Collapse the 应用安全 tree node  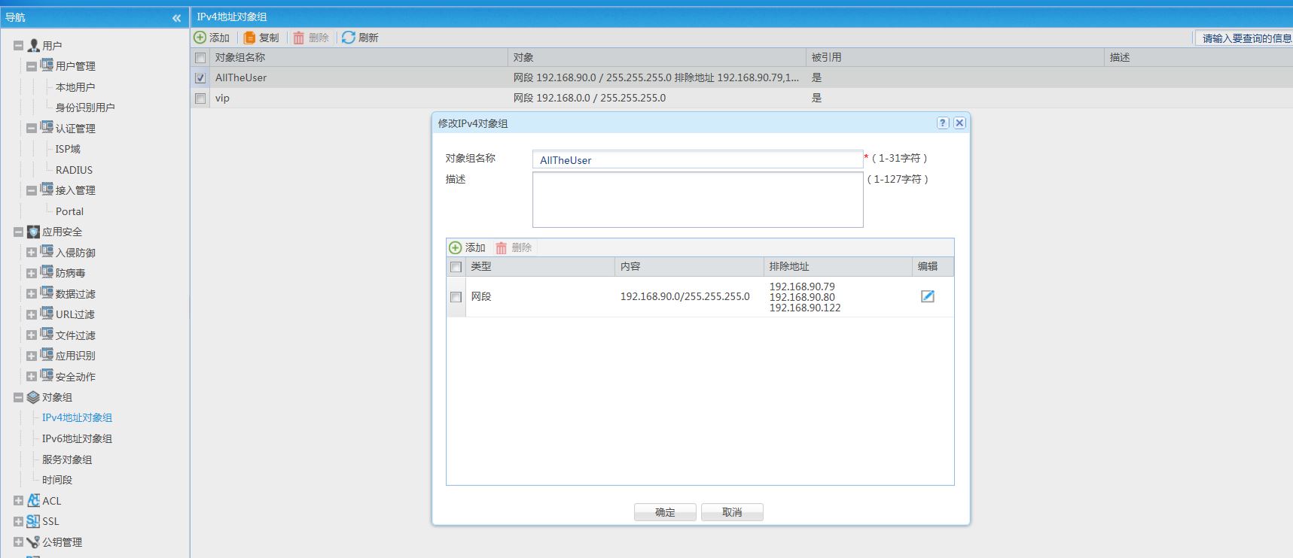(18, 232)
